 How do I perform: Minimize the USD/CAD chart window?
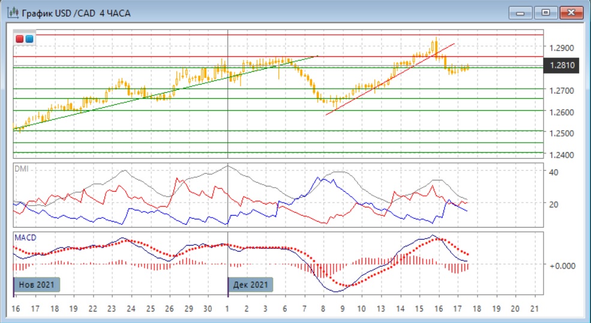tap(520, 12)
